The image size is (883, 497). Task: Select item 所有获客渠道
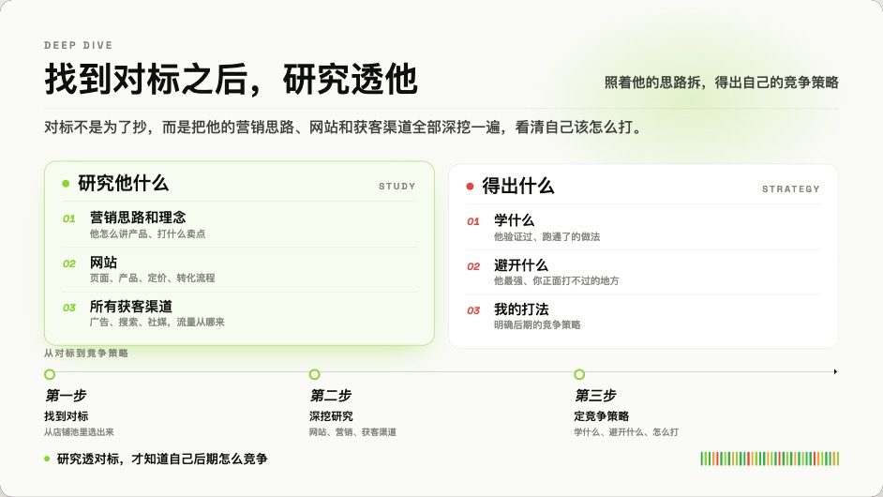pyautogui.click(x=131, y=307)
